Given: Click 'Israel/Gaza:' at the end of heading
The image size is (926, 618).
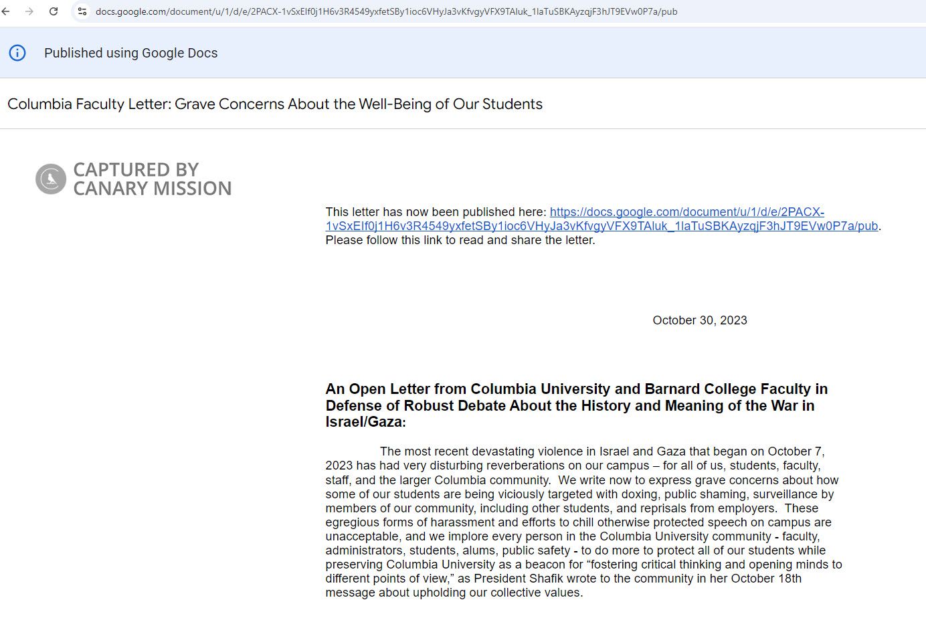Looking at the screenshot, I should 365,422.
